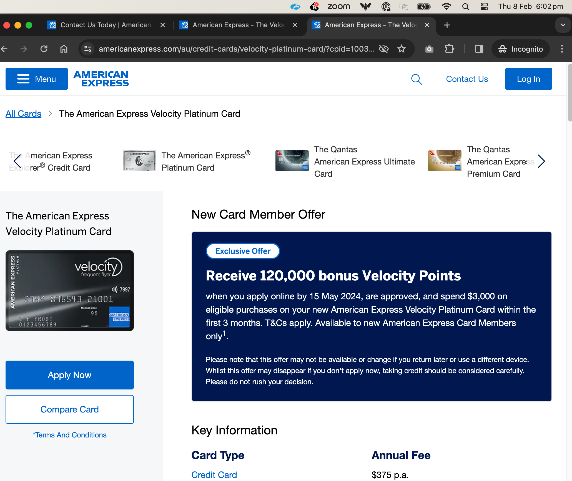Viewport: 572px width, 481px height.
Task: Click the Velocity Platinum card image
Action: [70, 291]
